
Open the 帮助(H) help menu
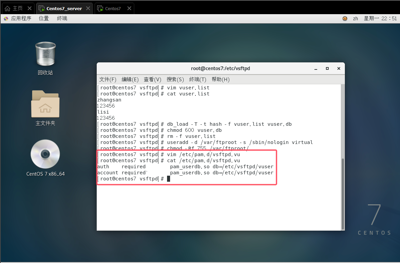coord(220,79)
